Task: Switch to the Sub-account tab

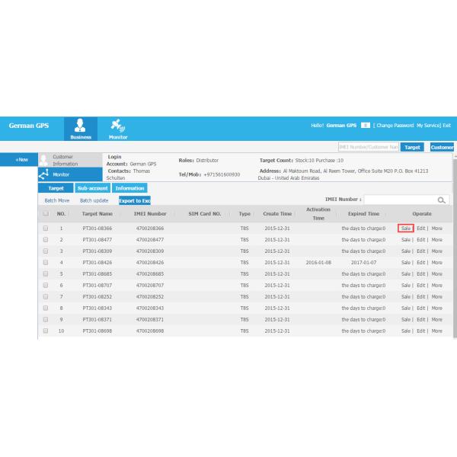Action: coord(92,187)
